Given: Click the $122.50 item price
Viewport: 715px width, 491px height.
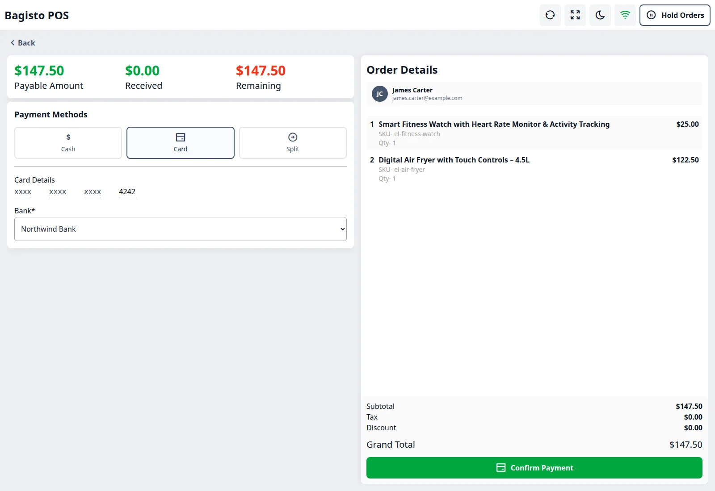Looking at the screenshot, I should coord(686,160).
